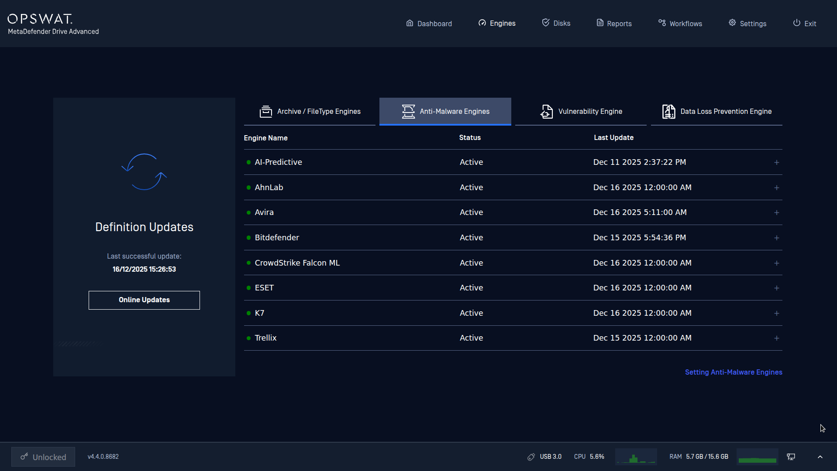
Task: Open Setting Anti-Malware Engines link
Action: click(x=733, y=372)
